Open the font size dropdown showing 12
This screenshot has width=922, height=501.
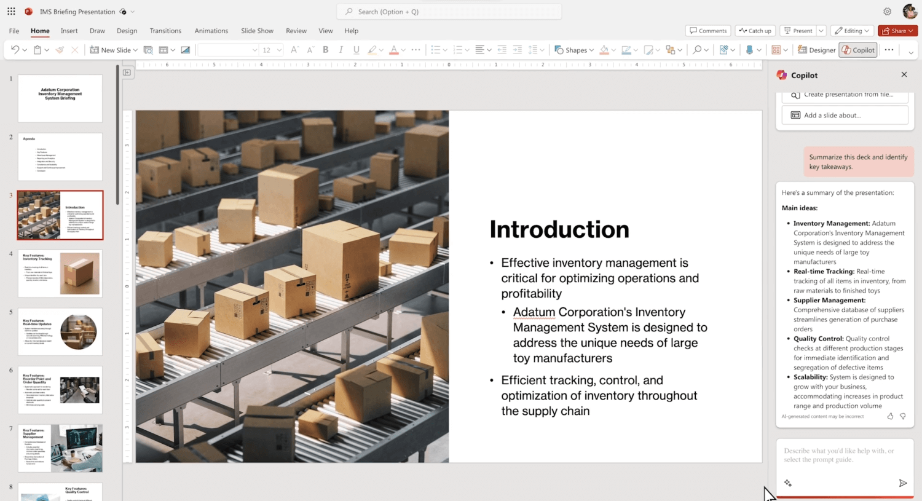click(271, 50)
